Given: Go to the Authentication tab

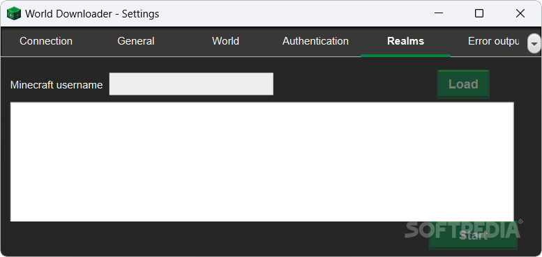Looking at the screenshot, I should point(315,41).
